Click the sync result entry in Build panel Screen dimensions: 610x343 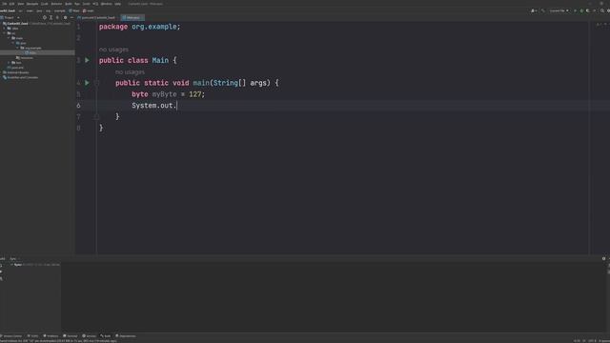coord(36,265)
